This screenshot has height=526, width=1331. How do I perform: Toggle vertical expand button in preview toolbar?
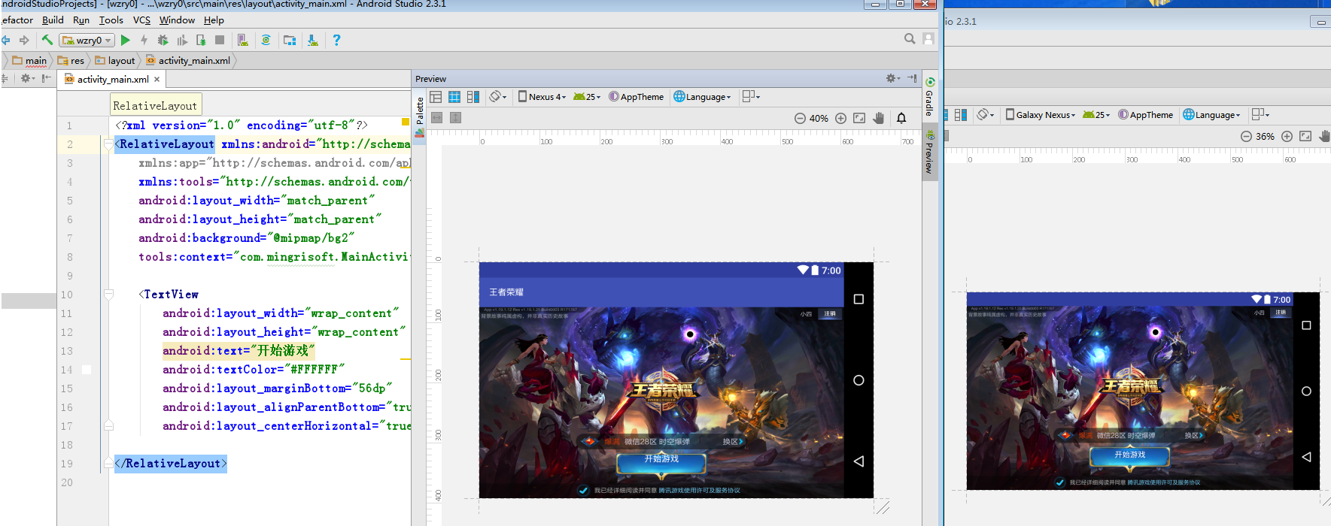[x=455, y=118]
